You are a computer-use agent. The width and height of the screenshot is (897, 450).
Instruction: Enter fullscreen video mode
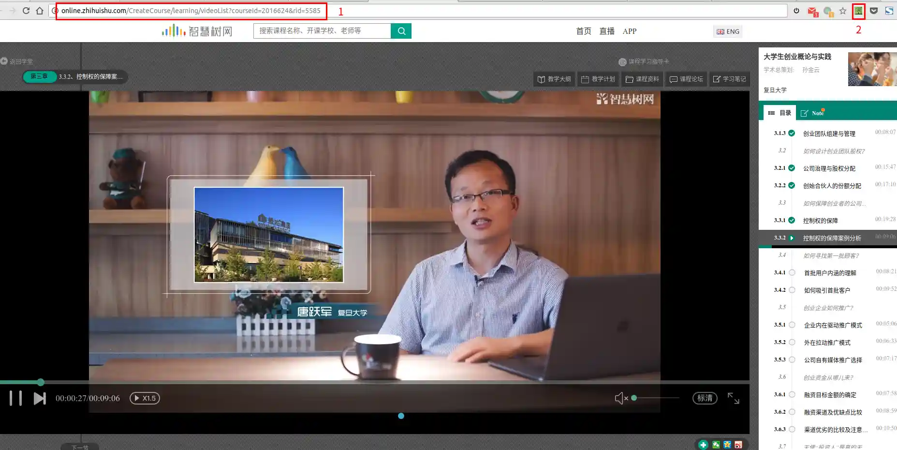pyautogui.click(x=733, y=398)
